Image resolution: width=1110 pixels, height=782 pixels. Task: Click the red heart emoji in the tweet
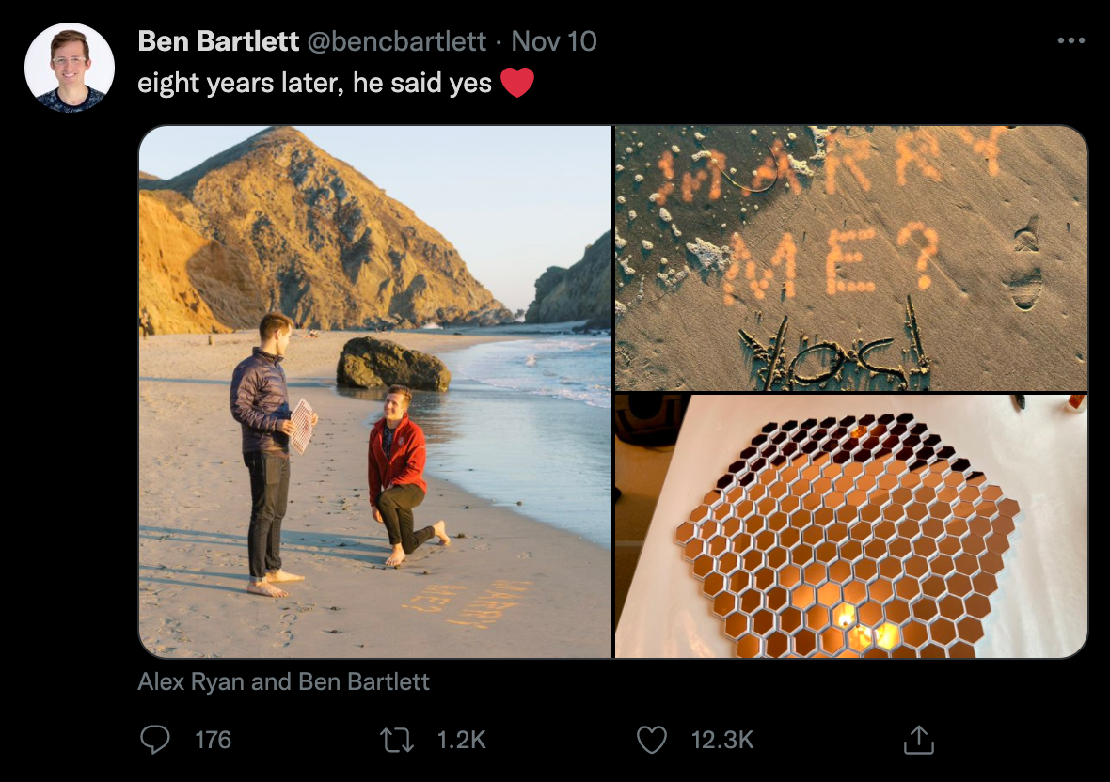click(x=516, y=83)
